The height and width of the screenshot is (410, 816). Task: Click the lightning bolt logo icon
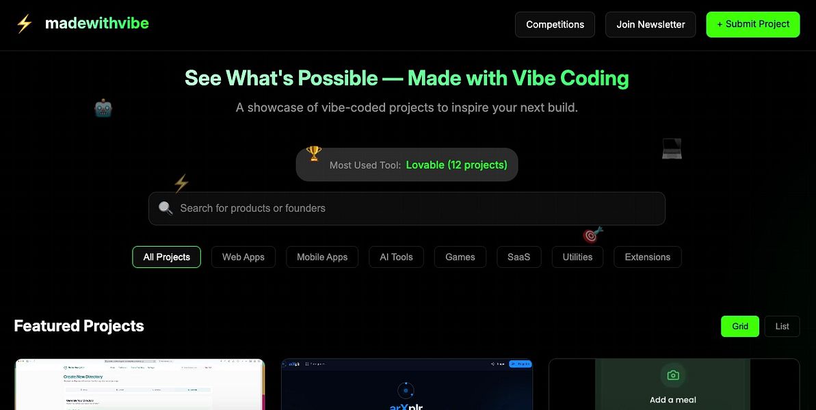[23, 23]
